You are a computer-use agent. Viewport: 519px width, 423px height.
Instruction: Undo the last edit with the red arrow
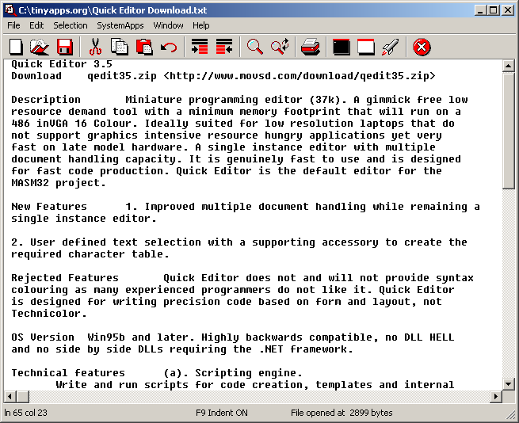[169, 48]
